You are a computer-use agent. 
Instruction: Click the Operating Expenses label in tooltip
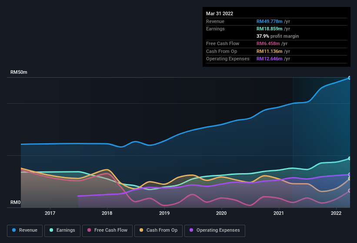click(228, 59)
